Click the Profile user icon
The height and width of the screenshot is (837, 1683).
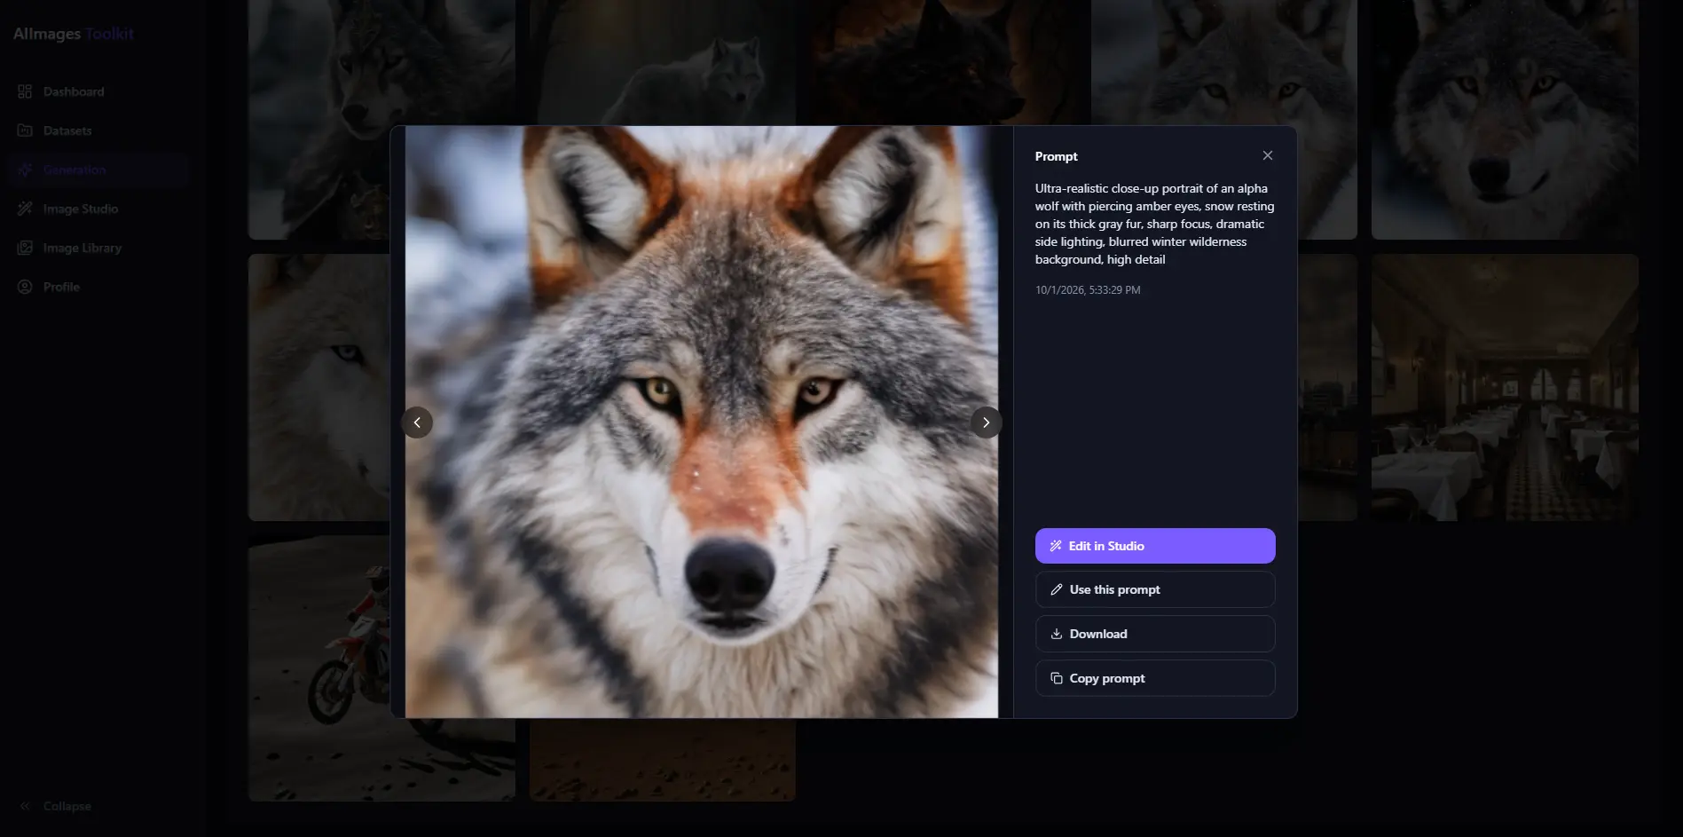pyautogui.click(x=25, y=287)
